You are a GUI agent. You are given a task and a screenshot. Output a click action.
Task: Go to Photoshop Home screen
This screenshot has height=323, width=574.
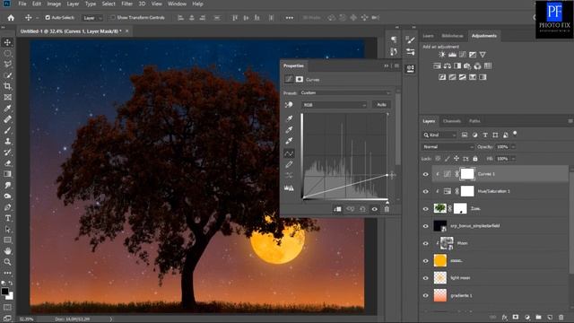click(x=11, y=18)
